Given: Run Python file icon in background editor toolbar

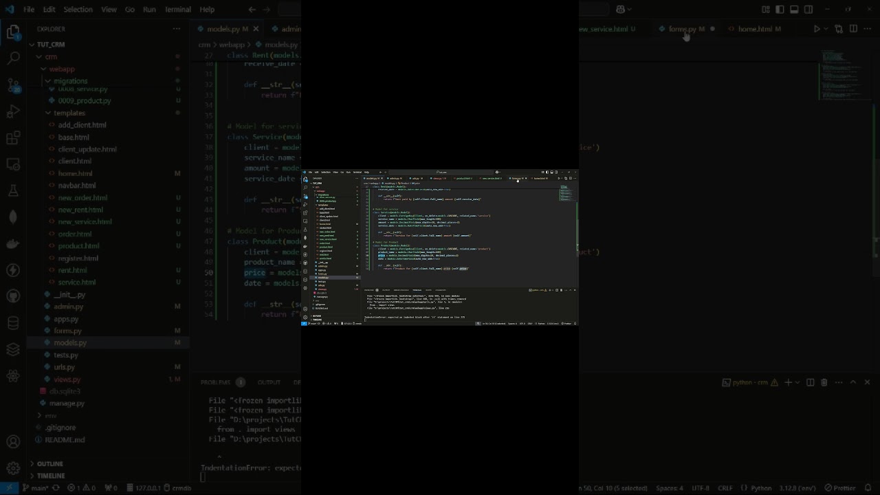Looking at the screenshot, I should pos(817,29).
